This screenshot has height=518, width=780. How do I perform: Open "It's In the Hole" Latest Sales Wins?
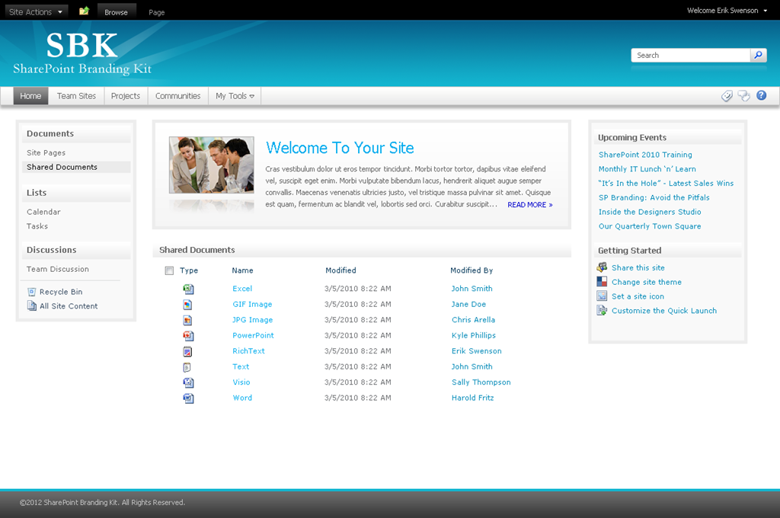(666, 183)
